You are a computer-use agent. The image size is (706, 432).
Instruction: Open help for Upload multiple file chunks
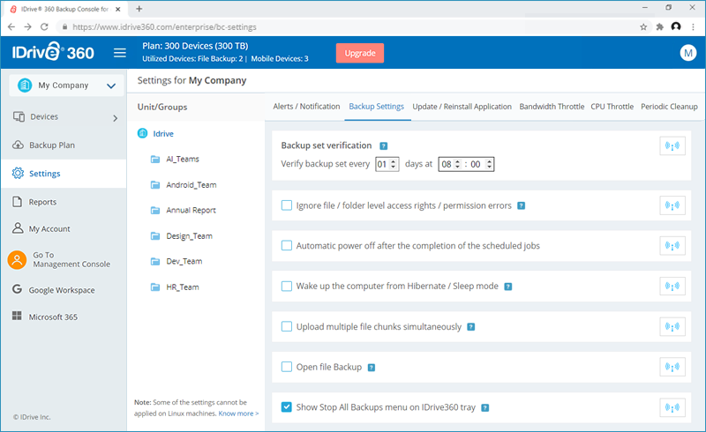pos(471,327)
